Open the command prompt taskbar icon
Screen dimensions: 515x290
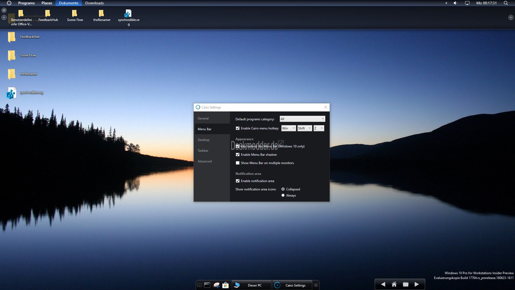207,285
